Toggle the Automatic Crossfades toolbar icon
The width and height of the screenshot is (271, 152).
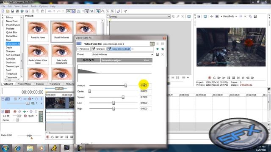[73, 11]
